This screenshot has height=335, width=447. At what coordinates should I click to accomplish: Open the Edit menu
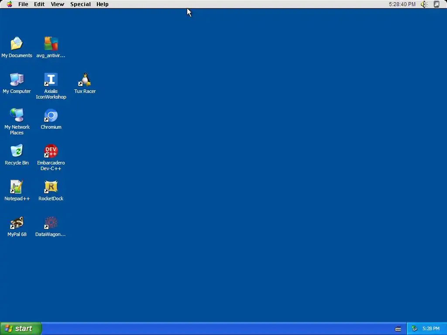click(39, 4)
